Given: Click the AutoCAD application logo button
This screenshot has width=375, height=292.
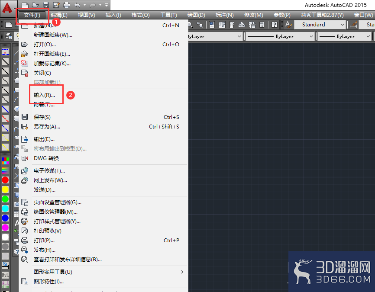Looking at the screenshot, I should tap(6, 5).
